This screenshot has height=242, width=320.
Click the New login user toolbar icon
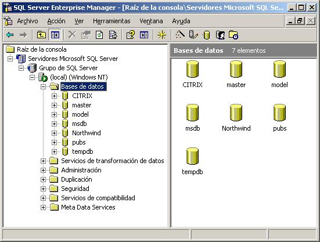220,35
